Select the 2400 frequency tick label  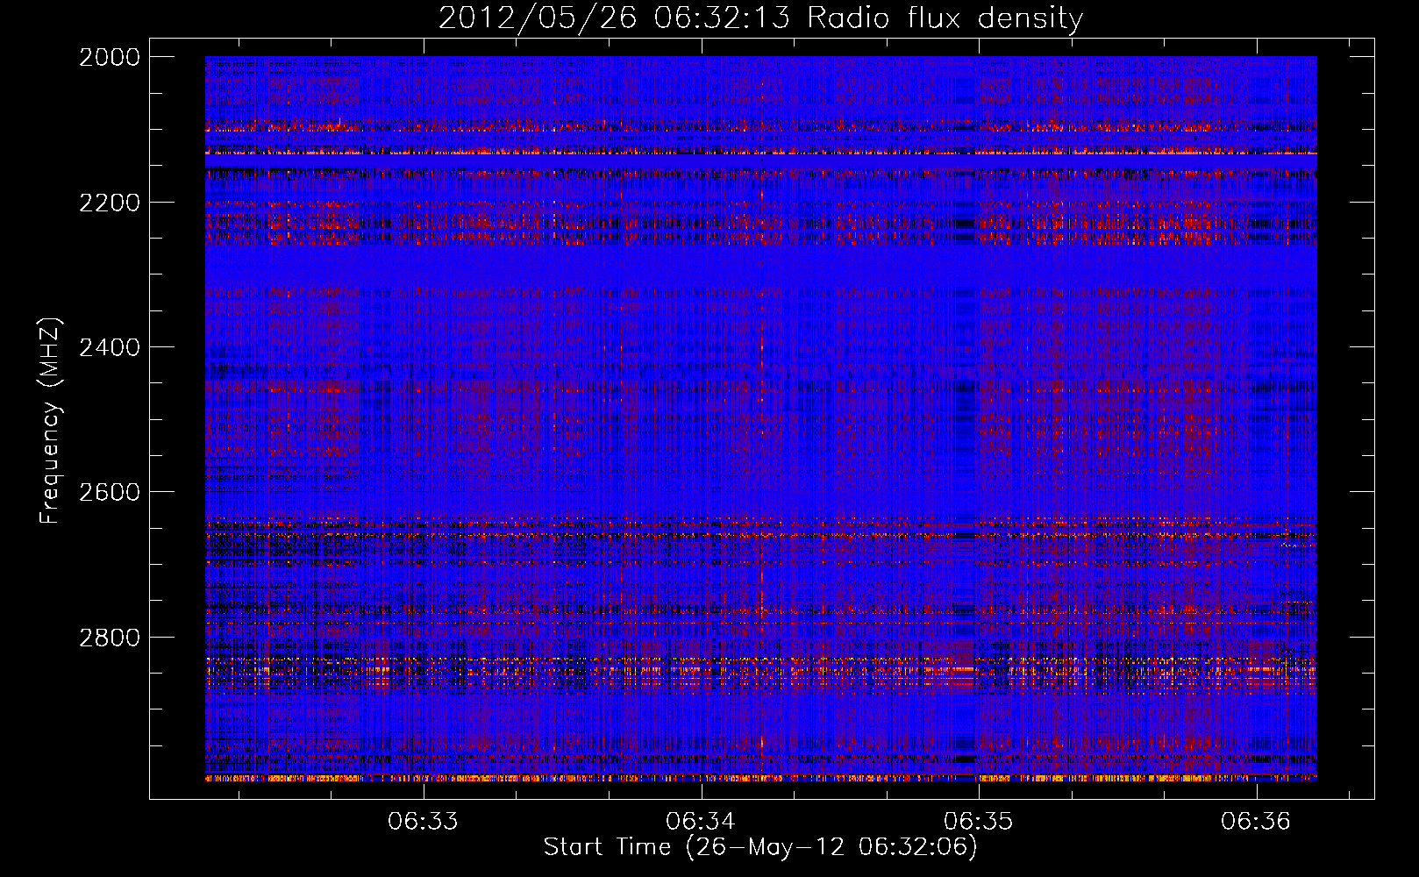110,347
